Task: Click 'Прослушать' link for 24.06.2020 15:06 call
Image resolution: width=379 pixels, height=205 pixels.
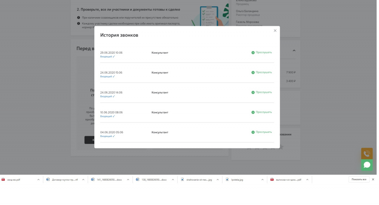Action: pyautogui.click(x=264, y=72)
